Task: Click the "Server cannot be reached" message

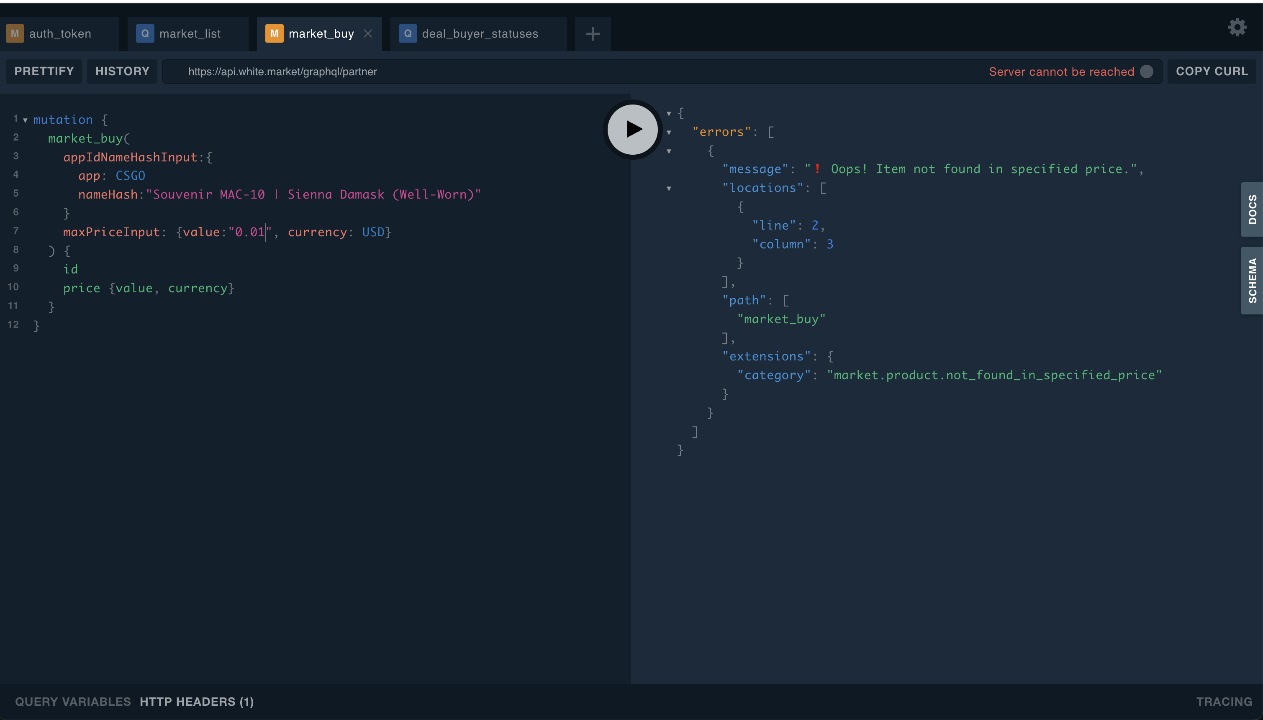Action: (1061, 71)
